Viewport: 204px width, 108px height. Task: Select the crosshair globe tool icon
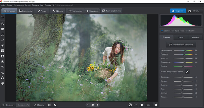pyautogui.click(x=2, y=83)
